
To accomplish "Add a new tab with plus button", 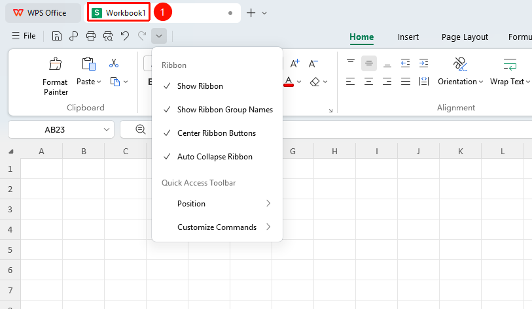I will (251, 13).
